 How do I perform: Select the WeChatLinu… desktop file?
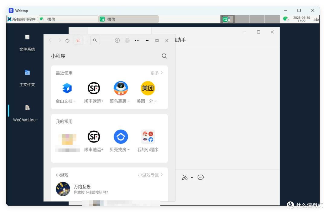coord(26,114)
